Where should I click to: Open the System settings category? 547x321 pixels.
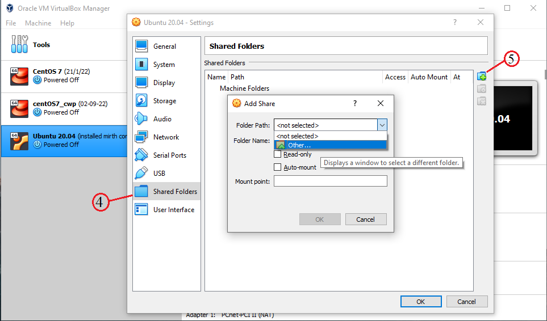[x=167, y=65]
